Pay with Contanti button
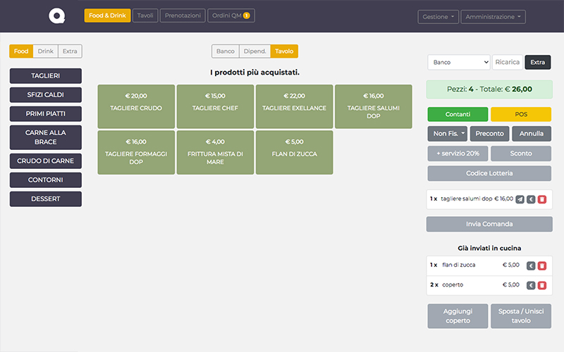This screenshot has height=352, width=564. 458,114
